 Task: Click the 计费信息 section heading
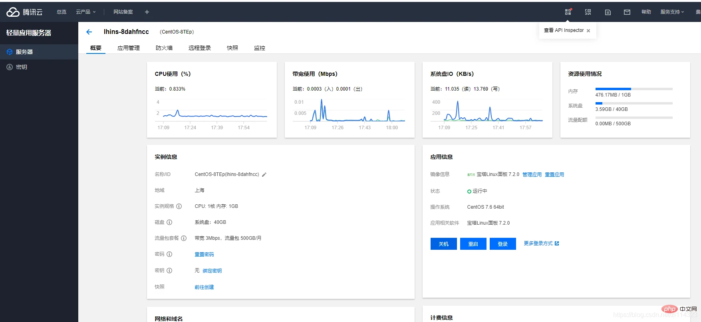tap(441, 318)
